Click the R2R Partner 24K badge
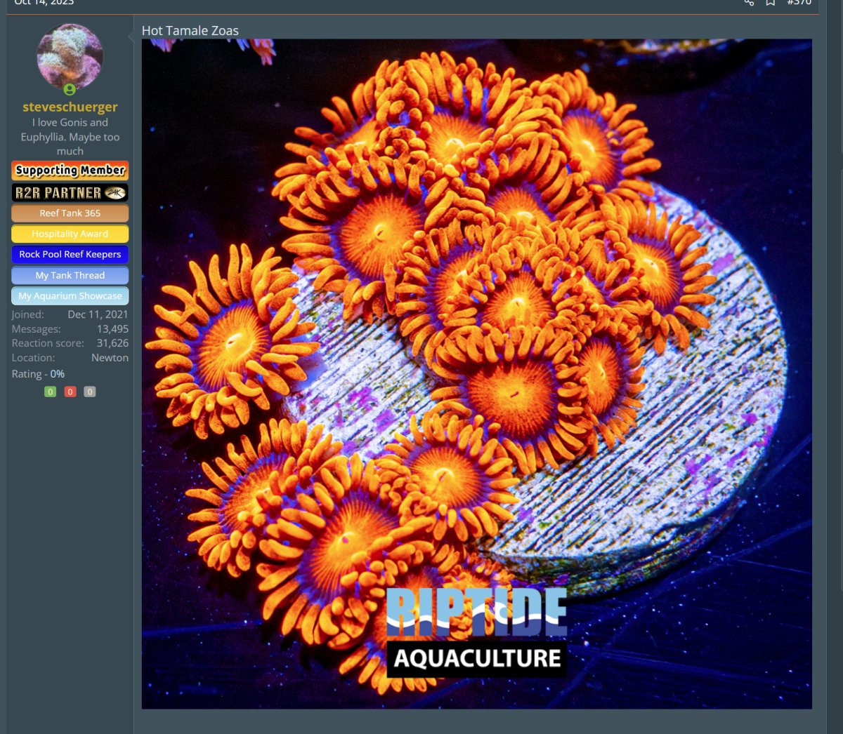 pyautogui.click(x=70, y=192)
